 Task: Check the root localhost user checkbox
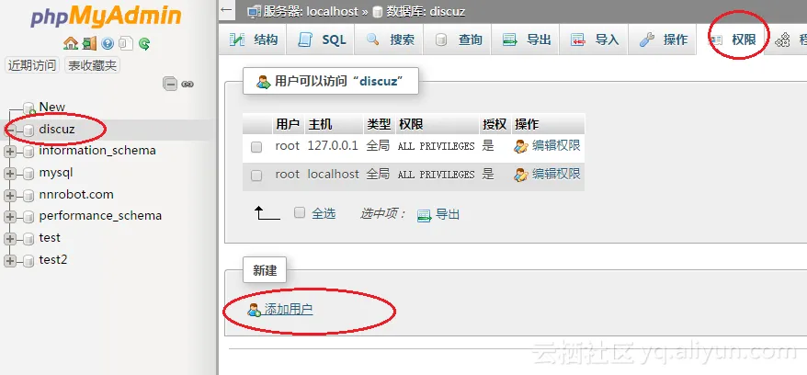click(256, 176)
